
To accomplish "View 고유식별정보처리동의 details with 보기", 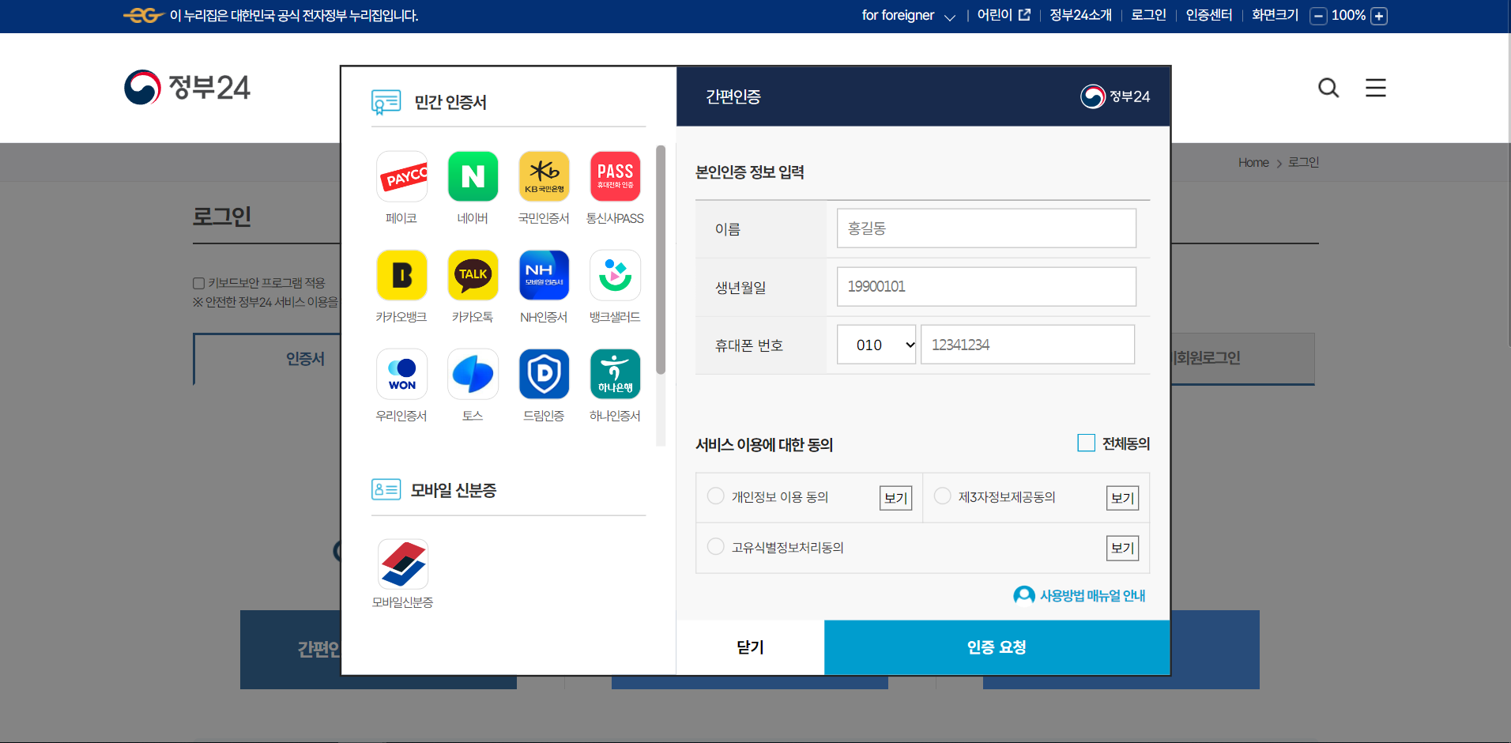I will tap(1122, 548).
